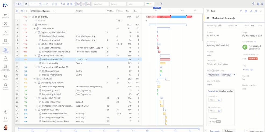Image resolution: width=265 pixels, height=132 pixels.
Task: Open the Infinite capacity plan dropdown
Action: (x=54, y=11)
